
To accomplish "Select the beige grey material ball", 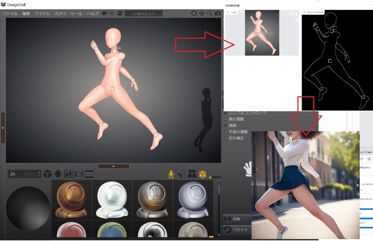I will point(193,229).
